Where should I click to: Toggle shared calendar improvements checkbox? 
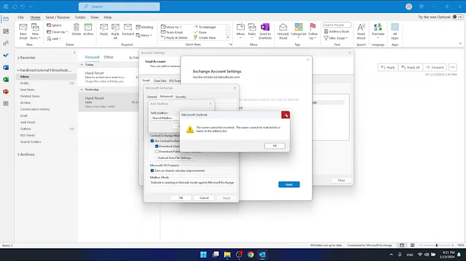152,171
